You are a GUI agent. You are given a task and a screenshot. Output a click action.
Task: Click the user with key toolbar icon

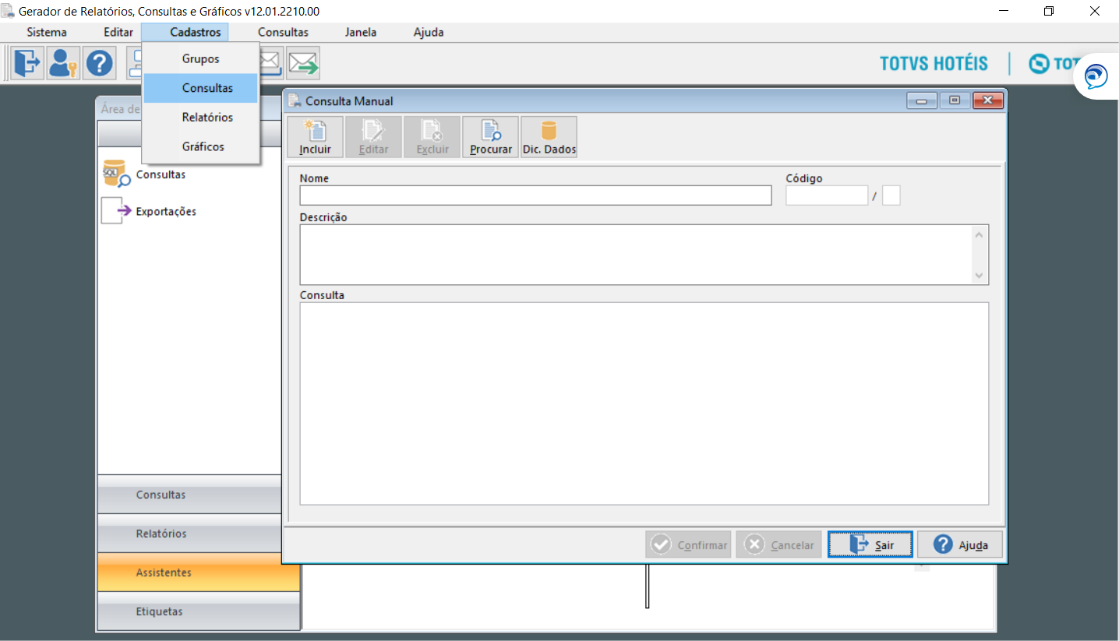[x=63, y=63]
